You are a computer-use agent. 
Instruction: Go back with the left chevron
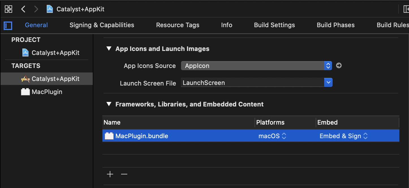(x=23, y=9)
